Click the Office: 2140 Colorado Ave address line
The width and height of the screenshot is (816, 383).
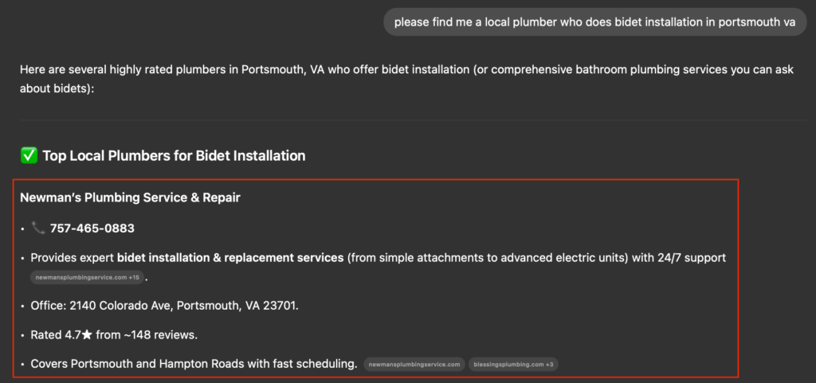[x=164, y=306]
